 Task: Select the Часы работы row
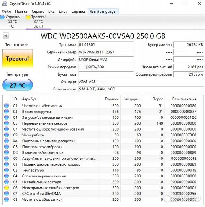point(100,135)
